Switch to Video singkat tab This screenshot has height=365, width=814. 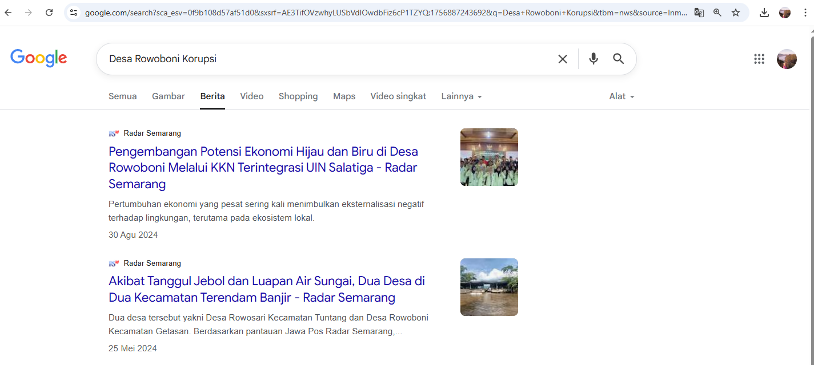coord(398,96)
